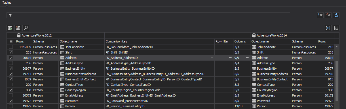Viewport: 346px width, 109px height.
Task: Click the blue refresh arrow icon
Action: [336, 15]
